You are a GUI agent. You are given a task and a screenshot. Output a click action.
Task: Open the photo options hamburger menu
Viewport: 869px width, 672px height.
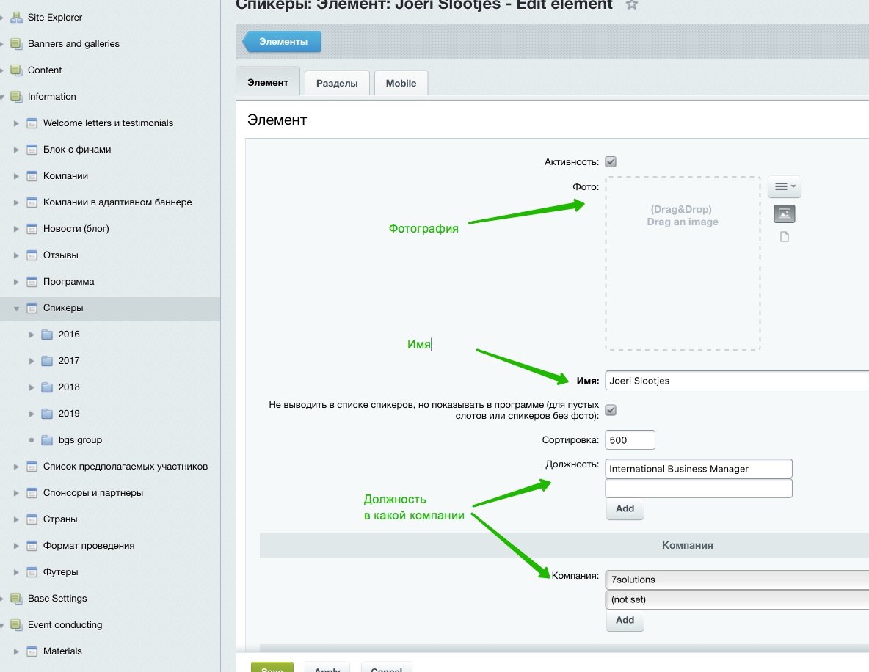pos(784,187)
